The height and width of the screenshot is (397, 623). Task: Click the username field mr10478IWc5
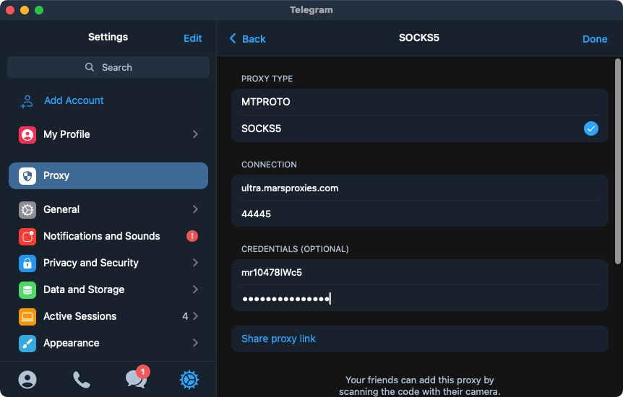click(x=420, y=272)
